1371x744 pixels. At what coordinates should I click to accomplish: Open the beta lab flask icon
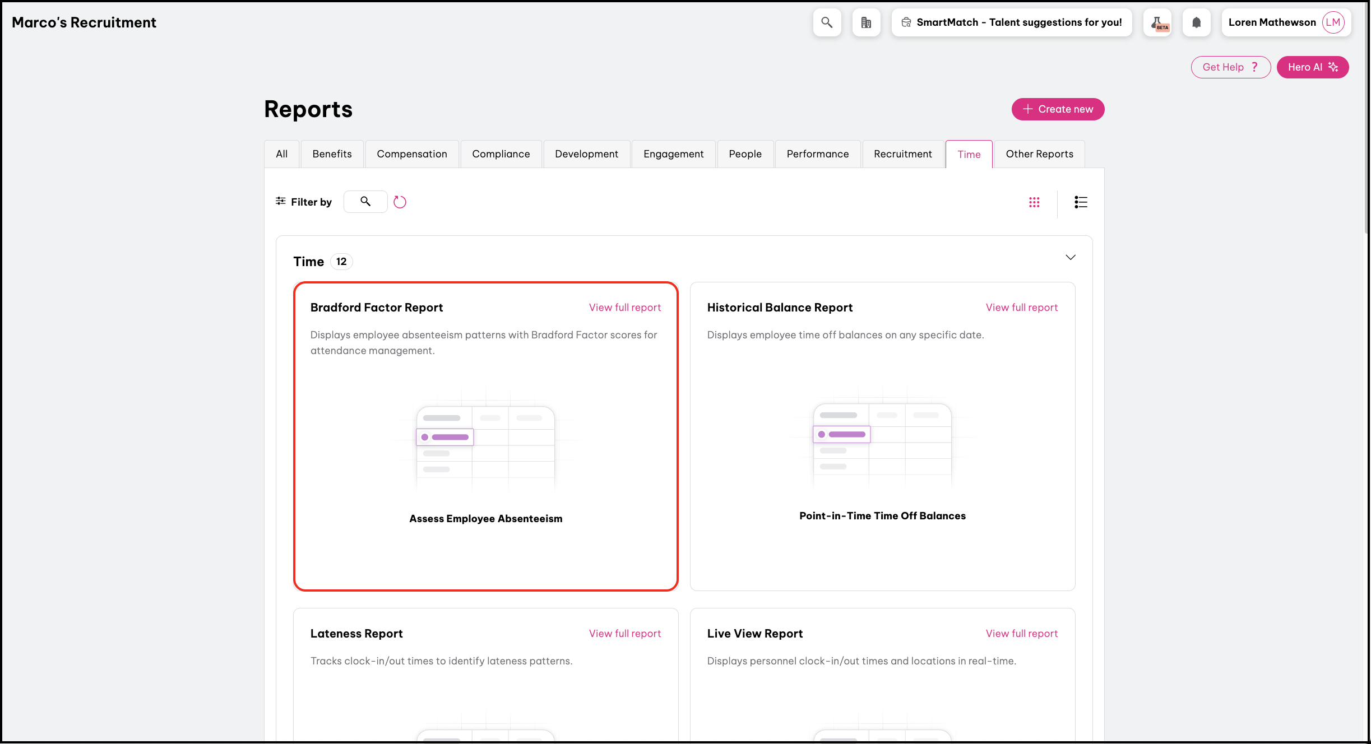coord(1157,22)
